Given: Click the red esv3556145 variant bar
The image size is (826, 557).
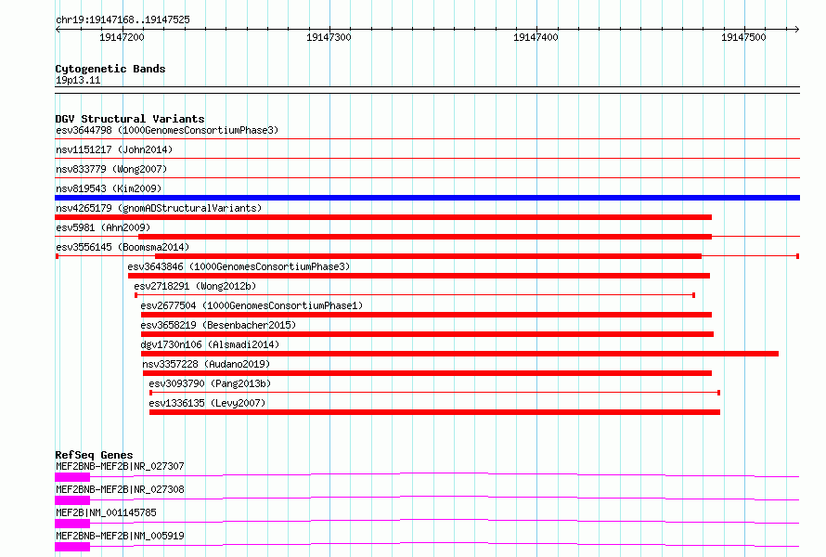Looking at the screenshot, I should (x=428, y=256).
